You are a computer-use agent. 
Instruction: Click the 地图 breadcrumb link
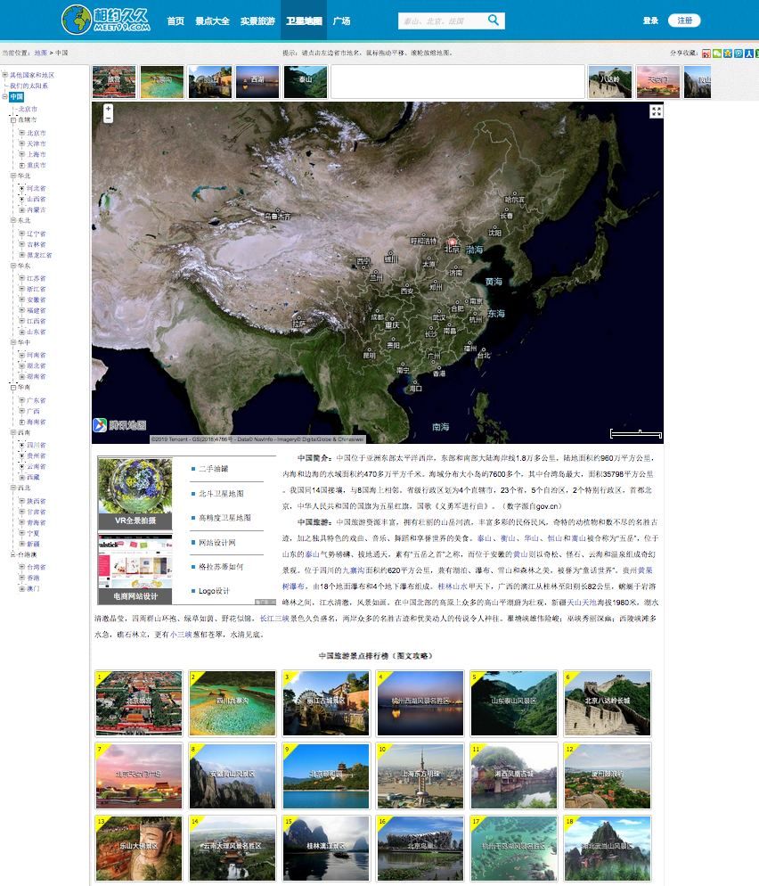coord(41,53)
